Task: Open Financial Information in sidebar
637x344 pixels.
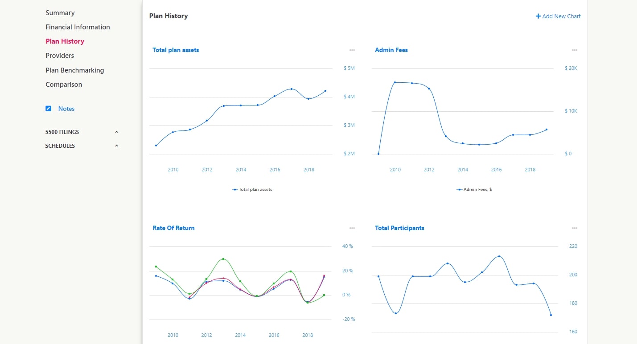Action: pyautogui.click(x=78, y=27)
